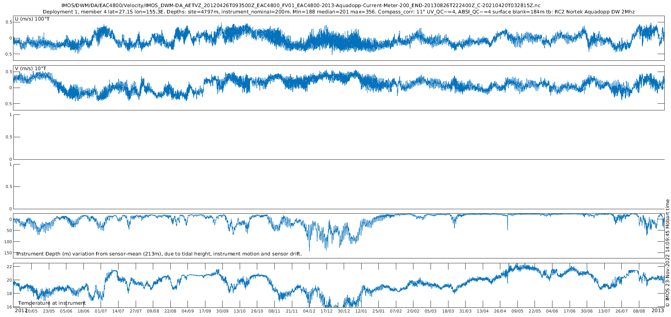Click the '25/01' date tick label
This screenshot has width=671, height=317.
tap(379, 311)
